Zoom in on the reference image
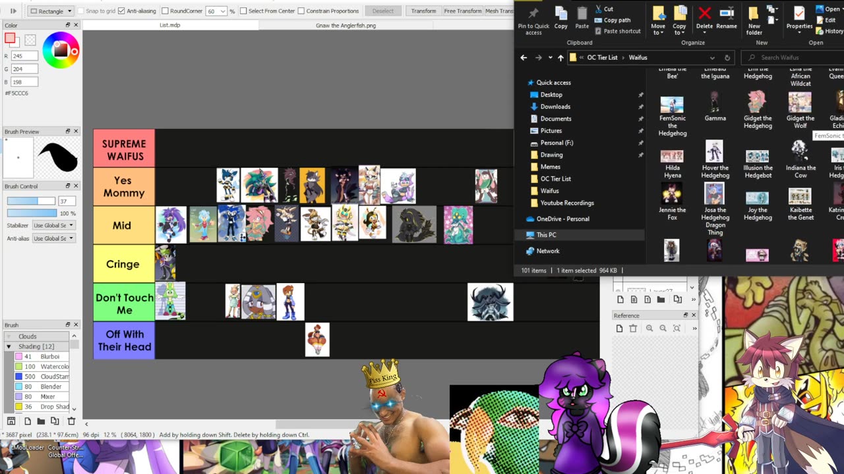Image resolution: width=844 pixels, height=474 pixels. [649, 329]
